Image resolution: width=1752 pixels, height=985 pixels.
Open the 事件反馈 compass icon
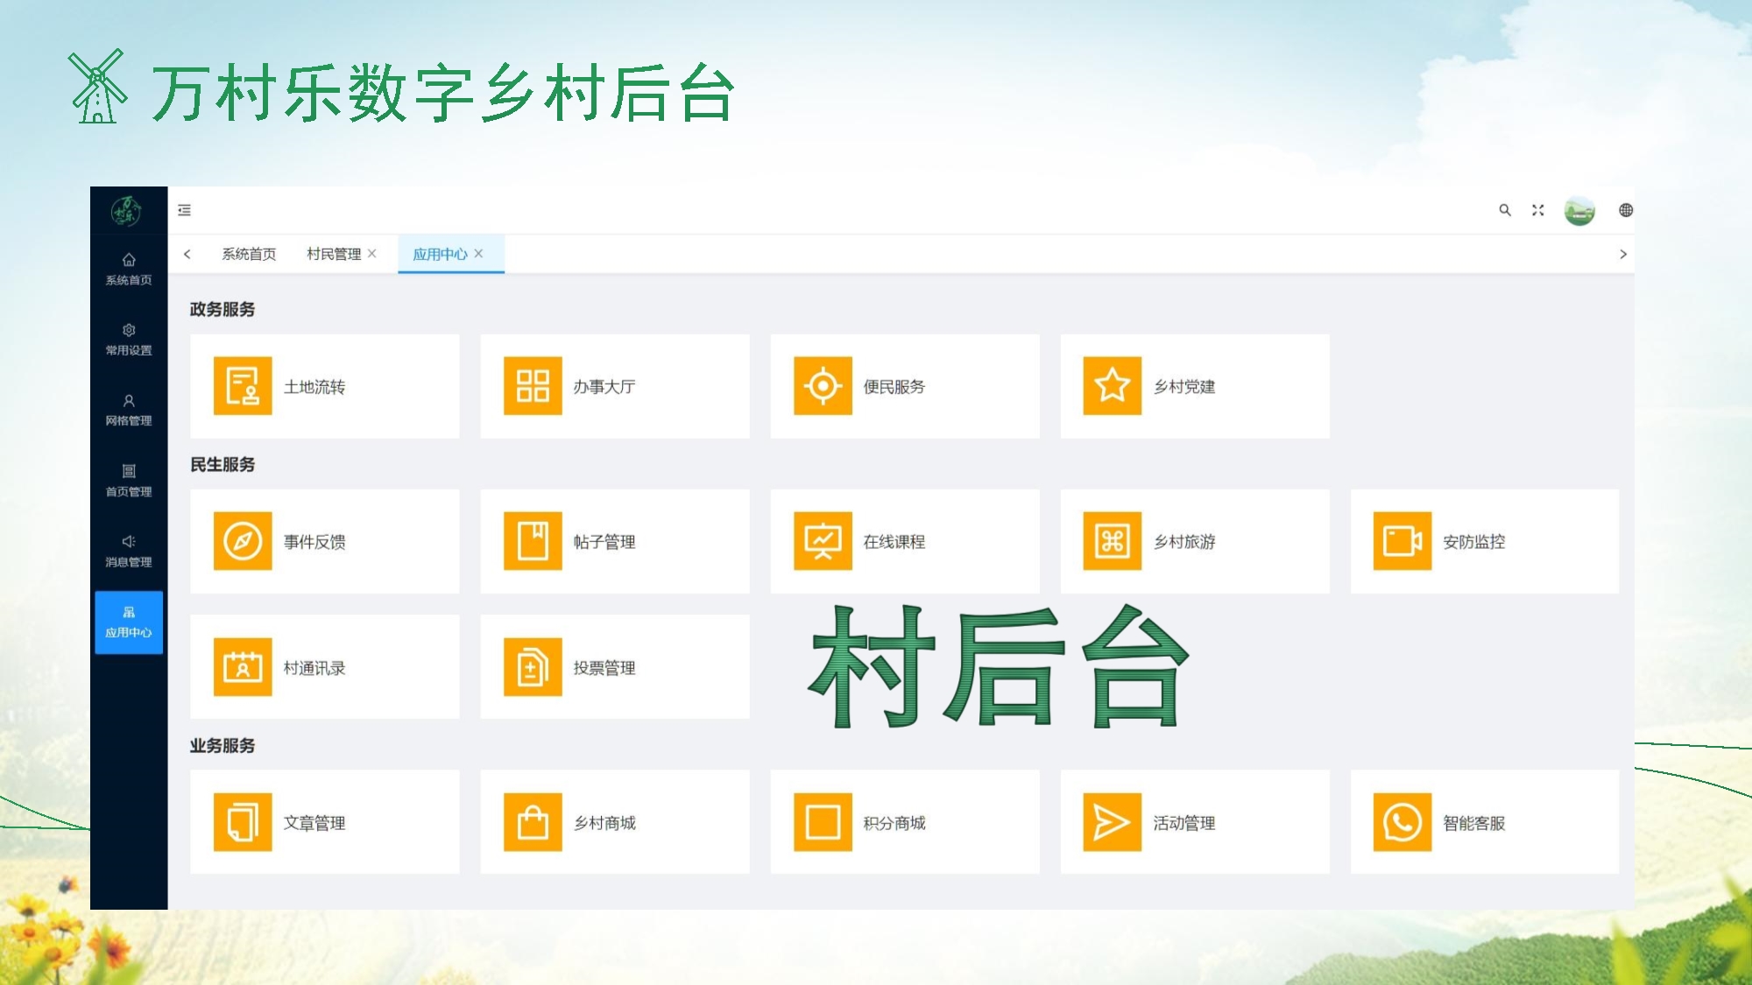click(243, 541)
